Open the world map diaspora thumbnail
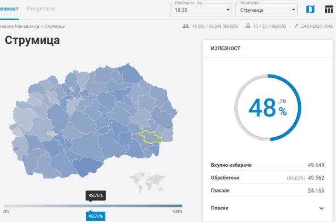 pyautogui.click(x=147, y=182)
